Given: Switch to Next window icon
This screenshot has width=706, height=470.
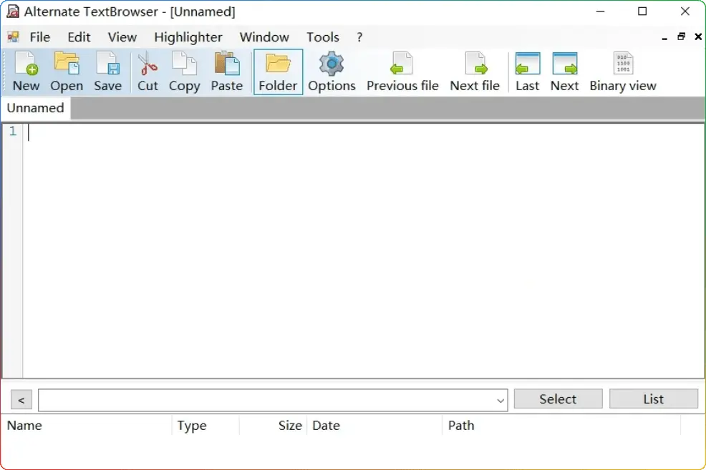Looking at the screenshot, I should (x=565, y=72).
